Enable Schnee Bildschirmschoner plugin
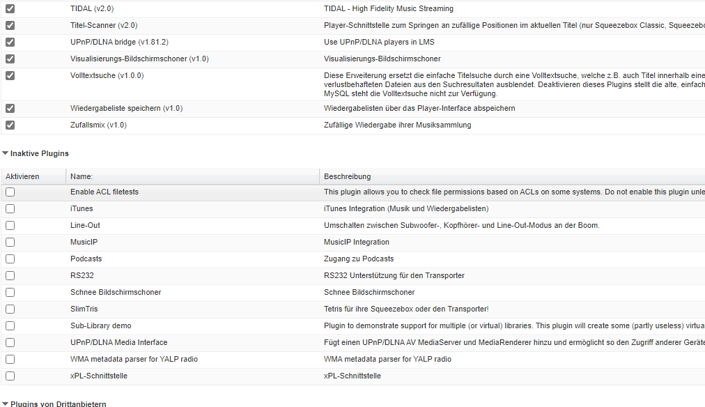The image size is (705, 407). click(10, 293)
